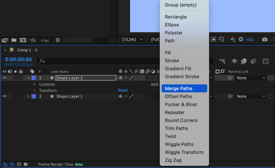Click Reset next to Transform
The image size is (275, 168).
pyautogui.click(x=123, y=90)
